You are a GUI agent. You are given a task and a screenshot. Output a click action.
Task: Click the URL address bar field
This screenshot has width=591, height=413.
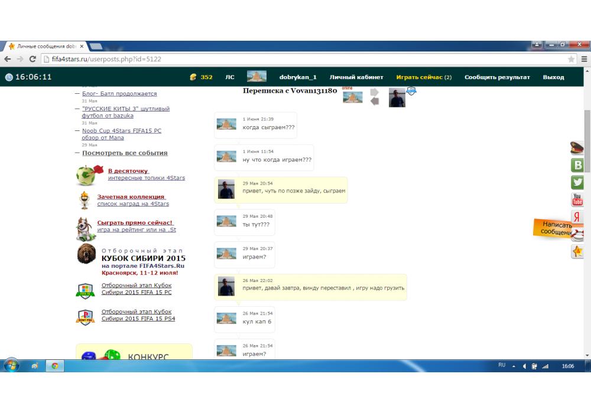295,59
